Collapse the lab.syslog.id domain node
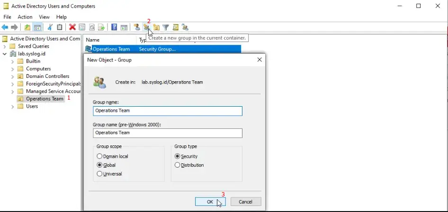 pos(5,53)
